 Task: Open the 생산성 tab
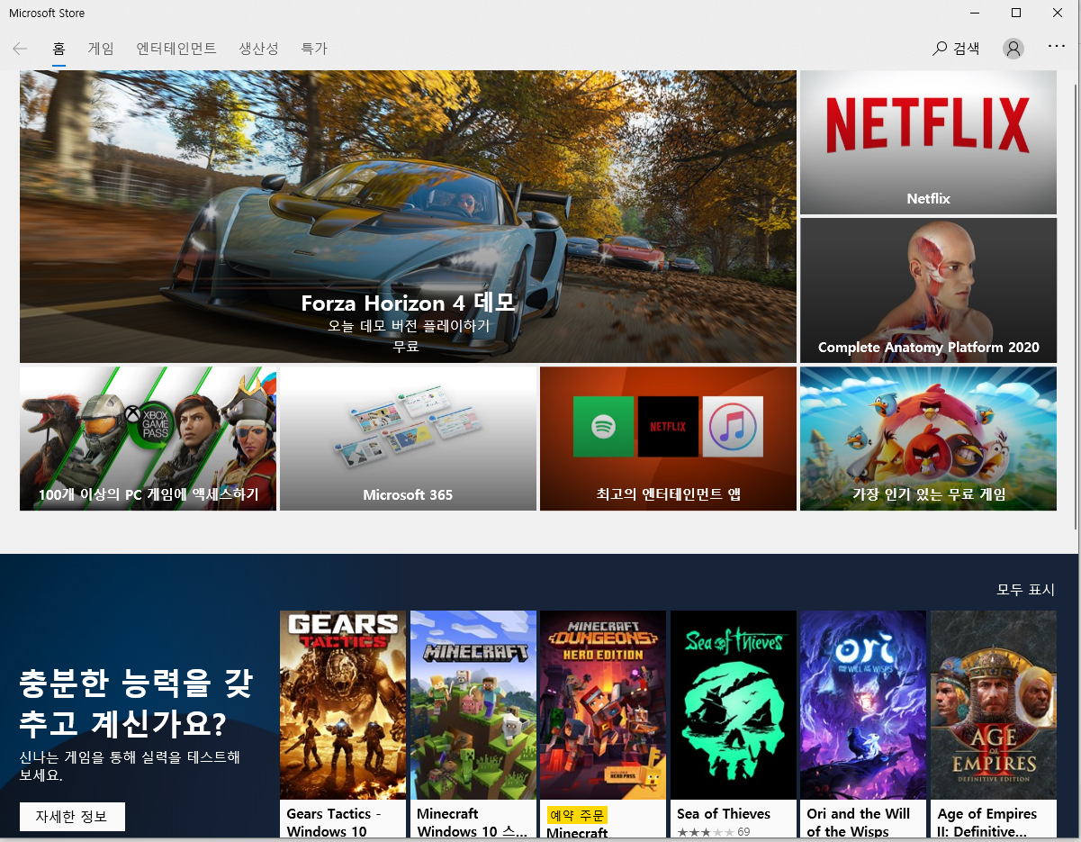pos(258,49)
